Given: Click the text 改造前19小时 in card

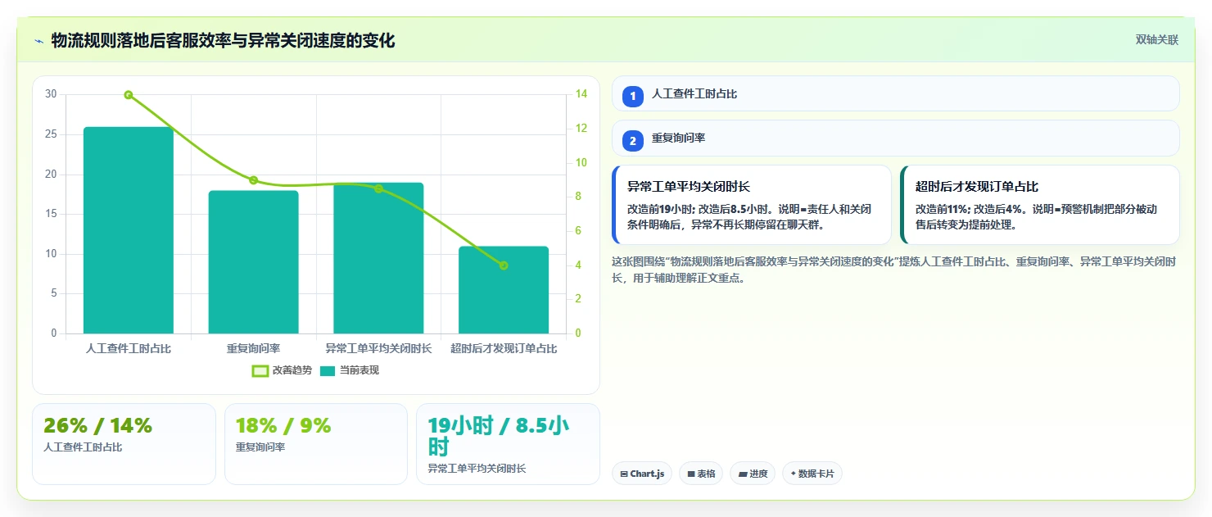Looking at the screenshot, I should click(661, 209).
